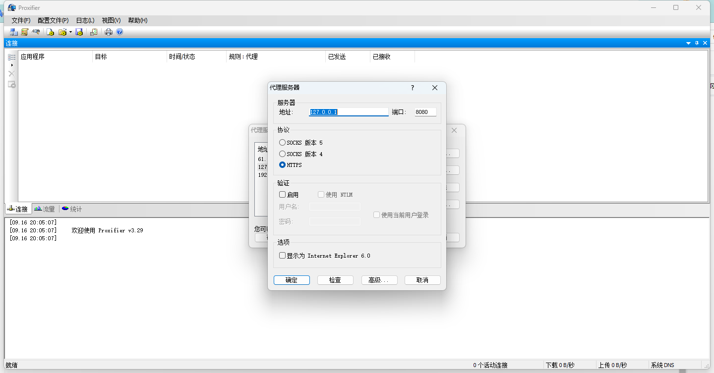Open help via blue question-mark icon
This screenshot has width=714, height=373.
coord(119,32)
